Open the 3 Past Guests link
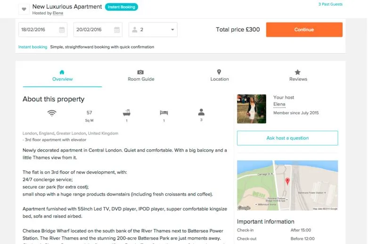Screen dimensions: 368x244 coord(330,4)
